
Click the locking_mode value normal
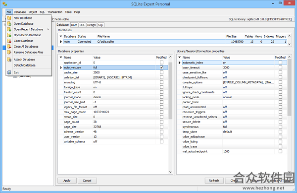(x=227, y=97)
